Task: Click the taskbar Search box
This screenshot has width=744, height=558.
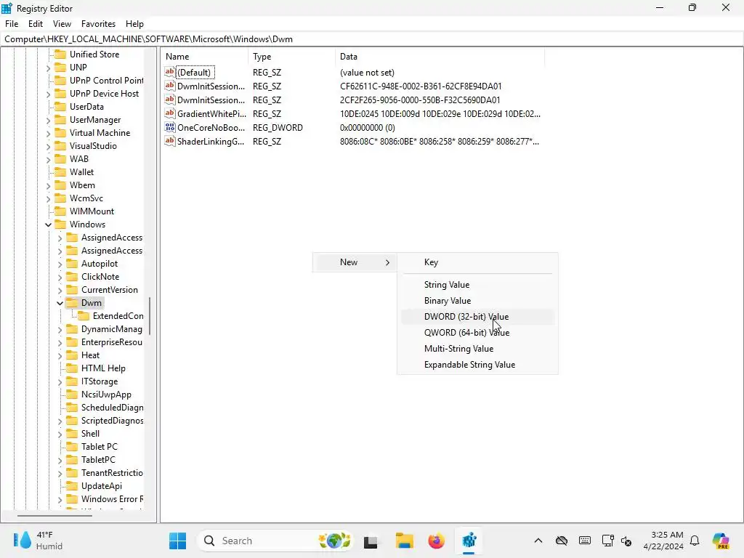Action: tap(275, 541)
